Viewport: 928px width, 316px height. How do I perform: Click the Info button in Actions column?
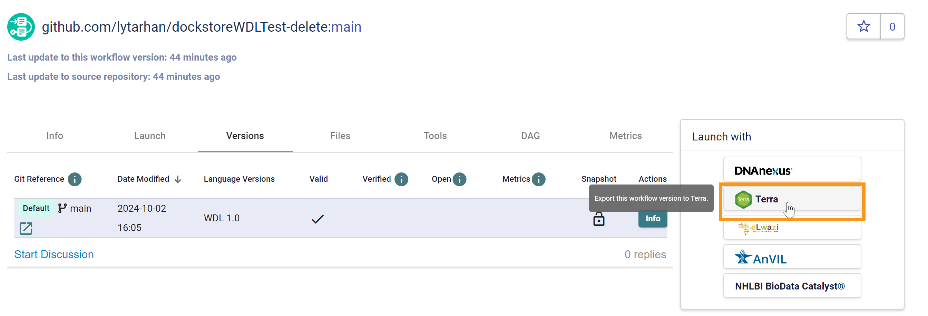pyautogui.click(x=652, y=219)
